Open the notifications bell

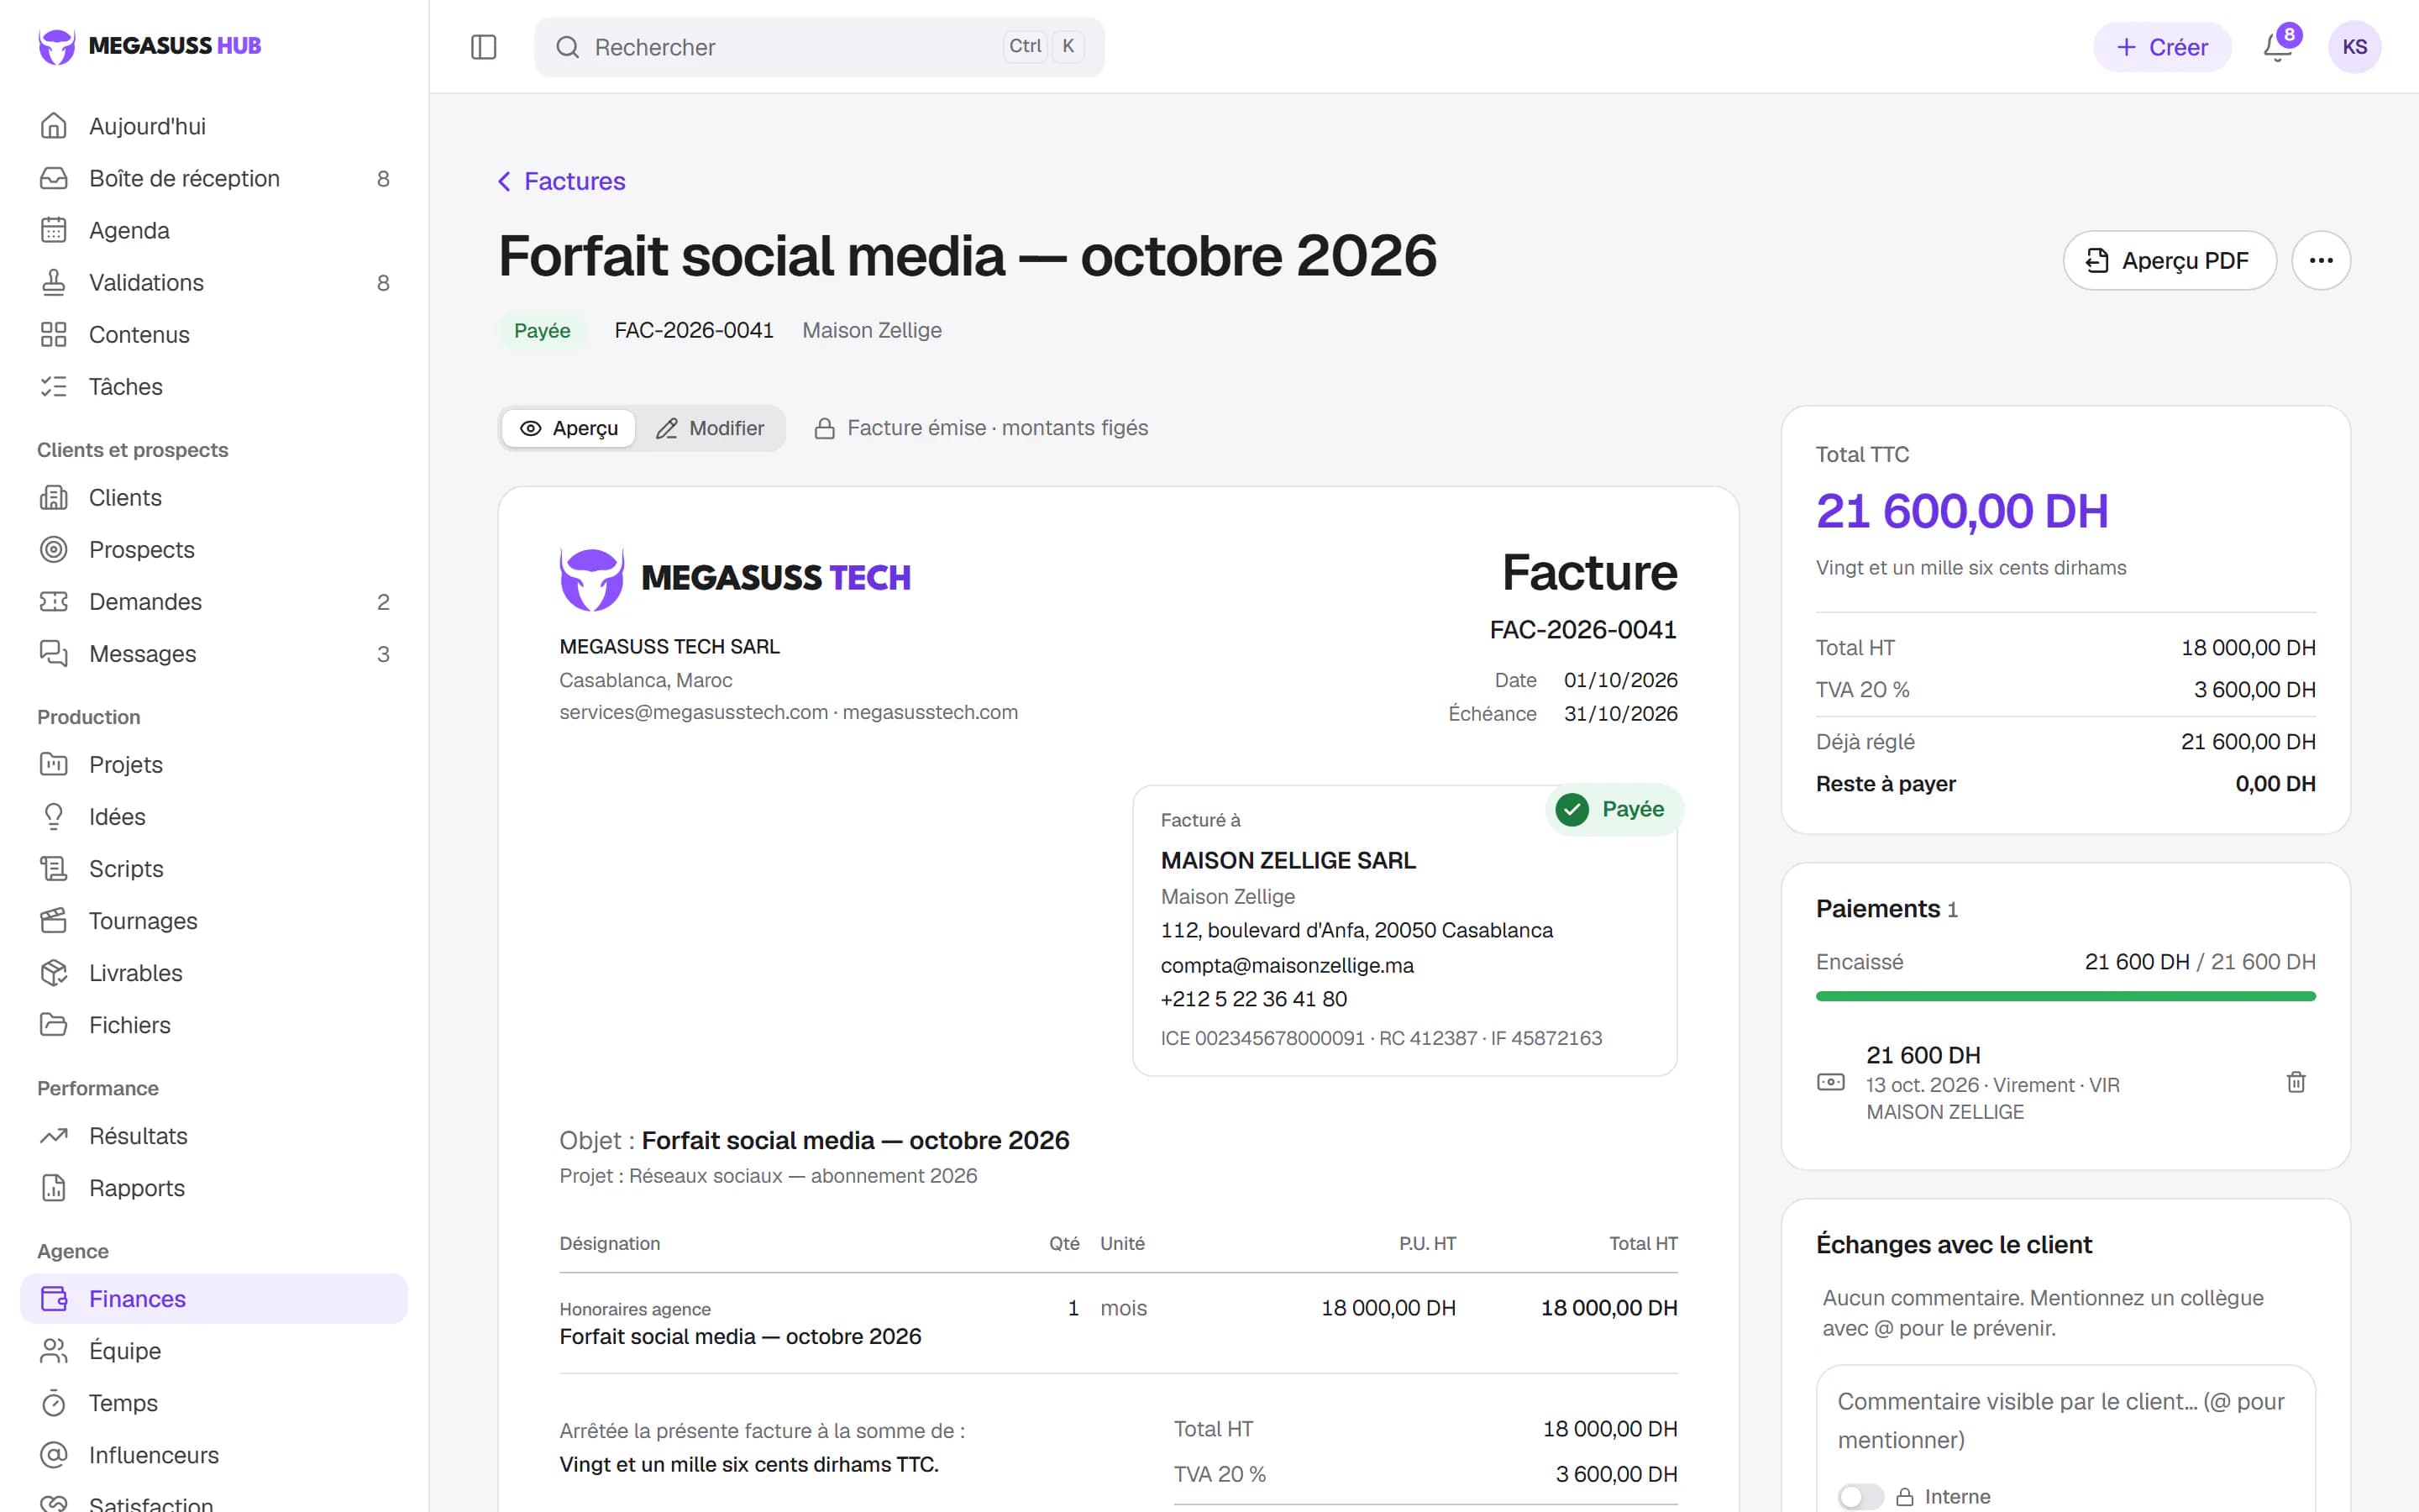[2277, 47]
